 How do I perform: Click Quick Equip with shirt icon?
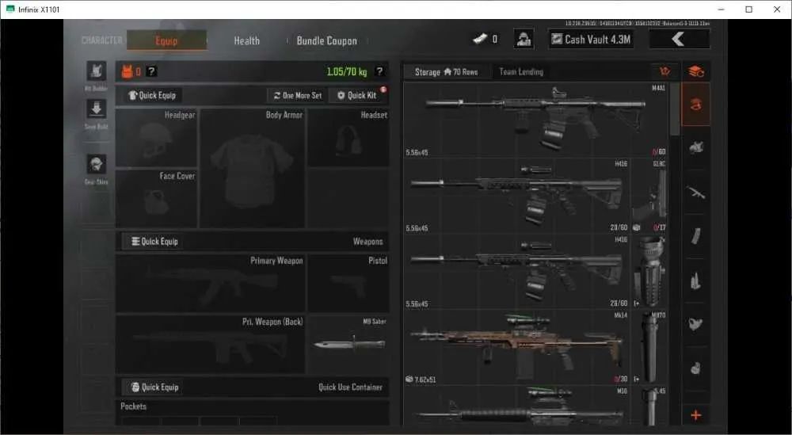152,95
